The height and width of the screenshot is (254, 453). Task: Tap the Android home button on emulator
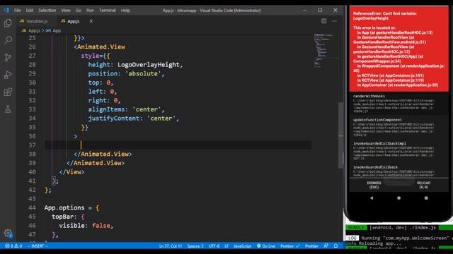(x=398, y=198)
